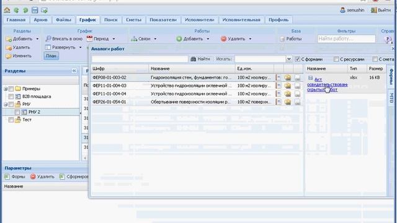Click Вписать в окно button
This screenshot has height=223, width=397.
point(64,38)
